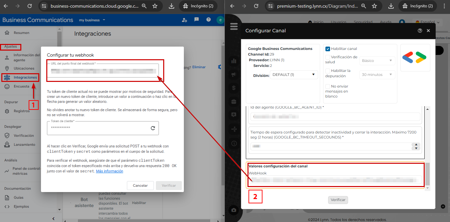Go back in the premium-testing browser window
Image resolution: width=450 pixels, height=222 pixels.
232,6
